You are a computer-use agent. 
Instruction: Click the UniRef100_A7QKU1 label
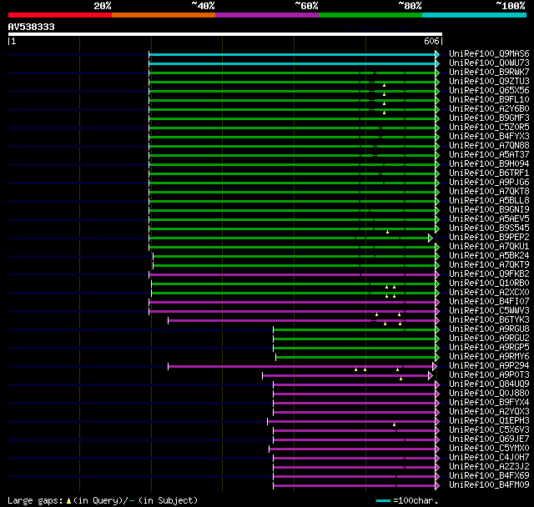[x=489, y=247]
